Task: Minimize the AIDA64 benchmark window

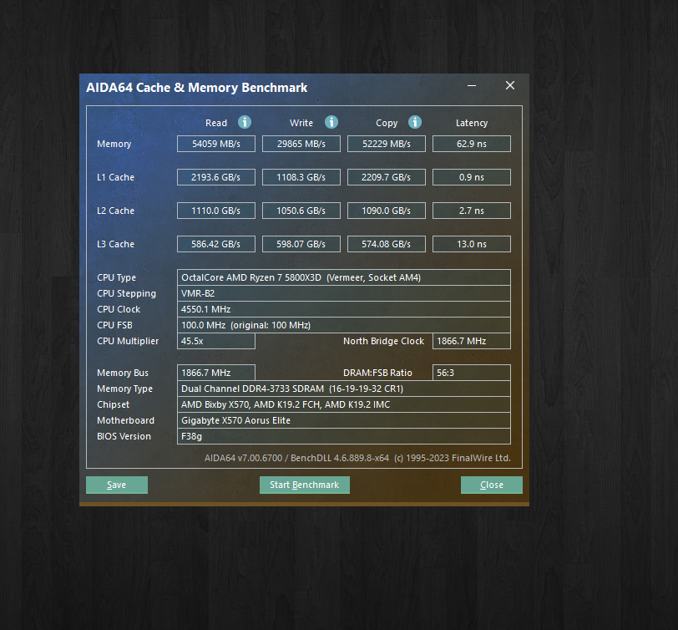Action: point(472,86)
